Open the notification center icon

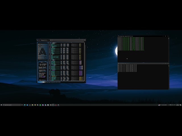click(180, 105)
